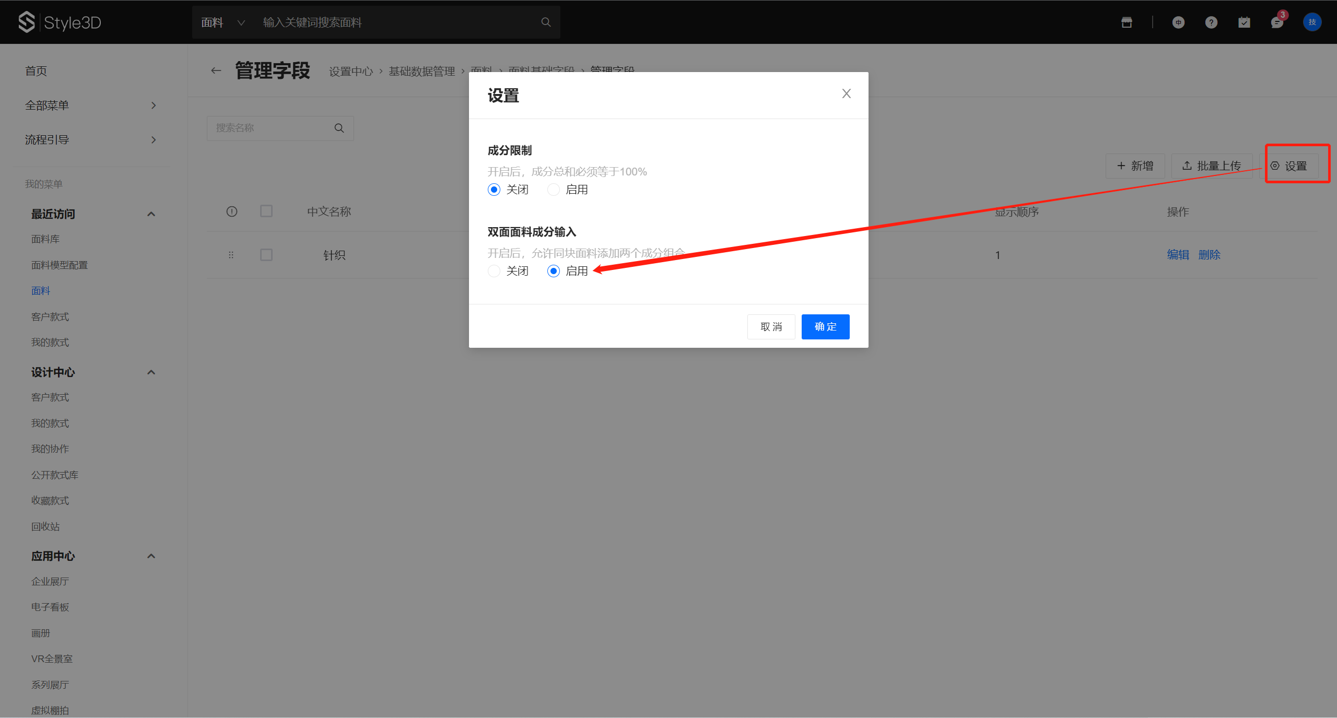
Task: Click the 取消 button
Action: pos(771,327)
